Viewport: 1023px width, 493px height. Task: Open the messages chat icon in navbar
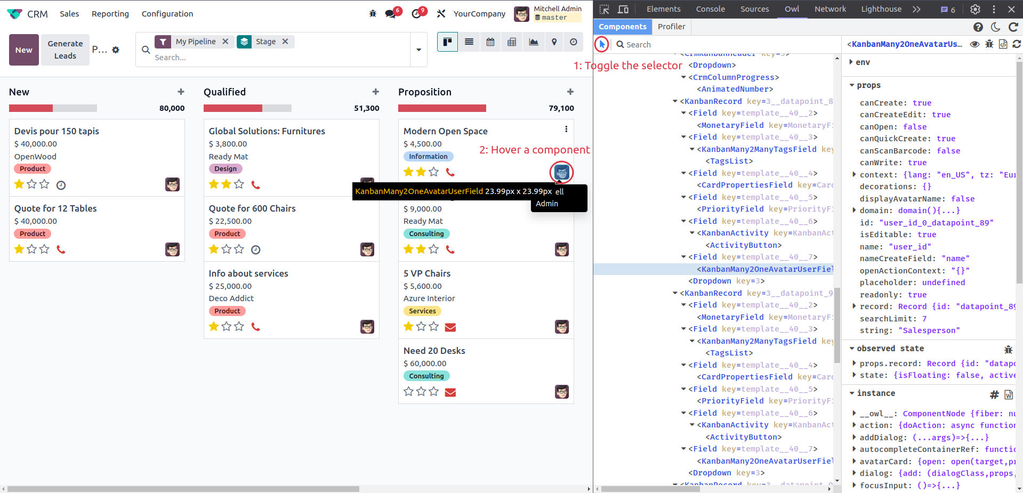391,14
